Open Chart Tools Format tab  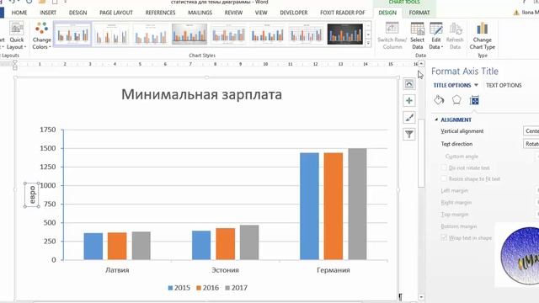[419, 13]
